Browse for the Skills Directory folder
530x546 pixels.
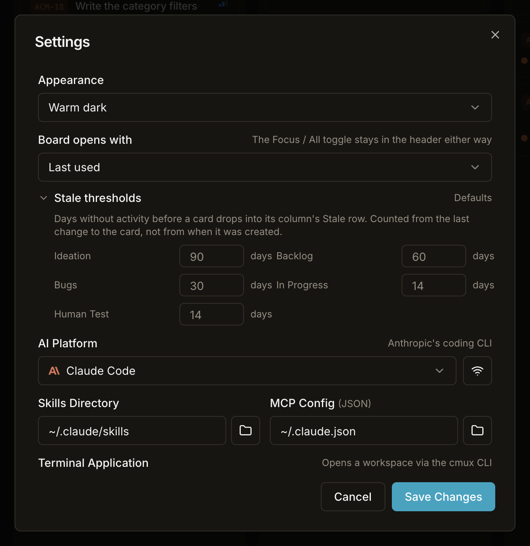[x=246, y=430]
